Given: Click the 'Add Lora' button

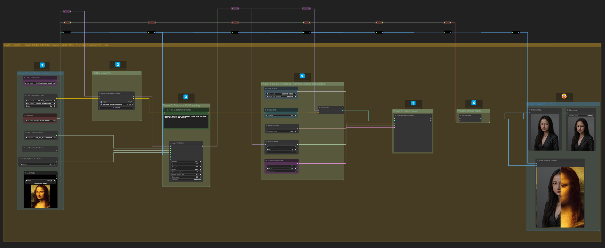Looking at the screenshot, I should 116,108.
